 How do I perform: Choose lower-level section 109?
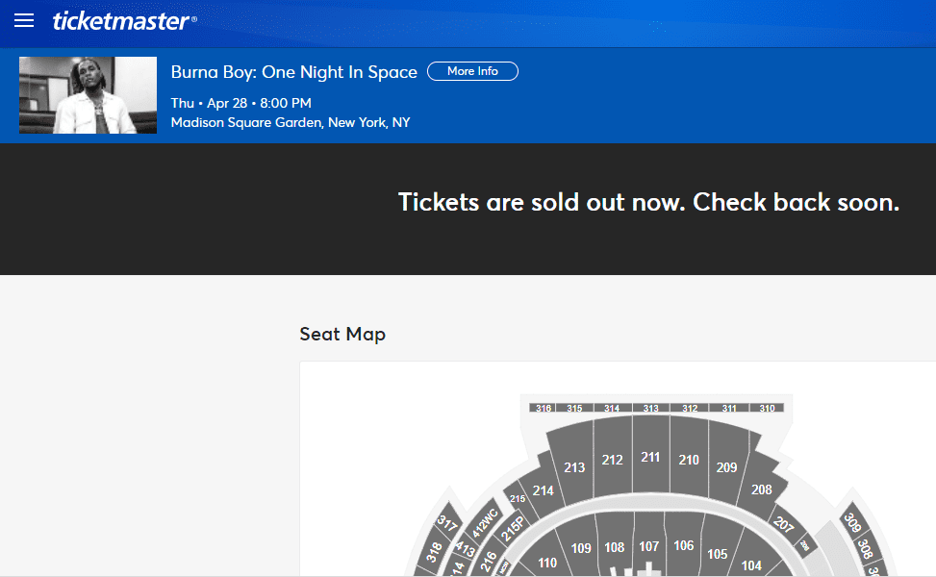pyautogui.click(x=581, y=548)
